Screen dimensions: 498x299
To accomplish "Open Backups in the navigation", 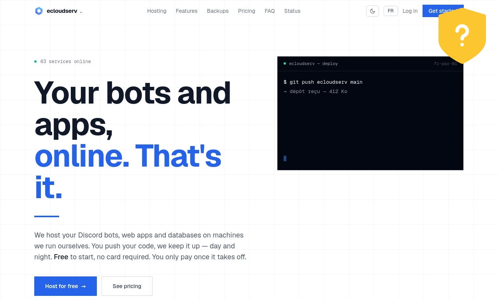I will (218, 11).
